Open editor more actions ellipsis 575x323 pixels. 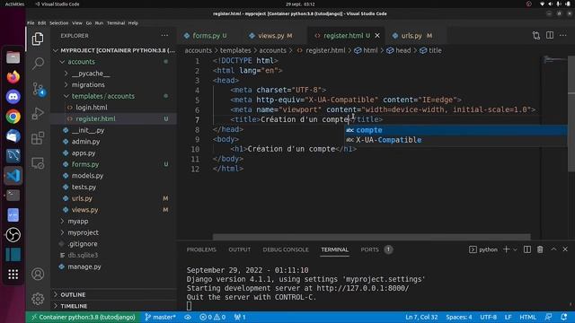point(563,36)
